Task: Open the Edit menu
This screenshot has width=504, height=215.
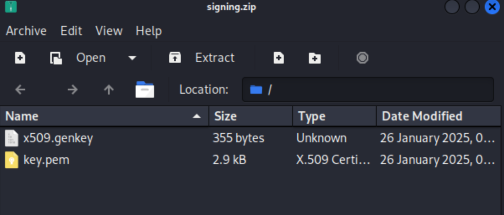Action: 71,31
